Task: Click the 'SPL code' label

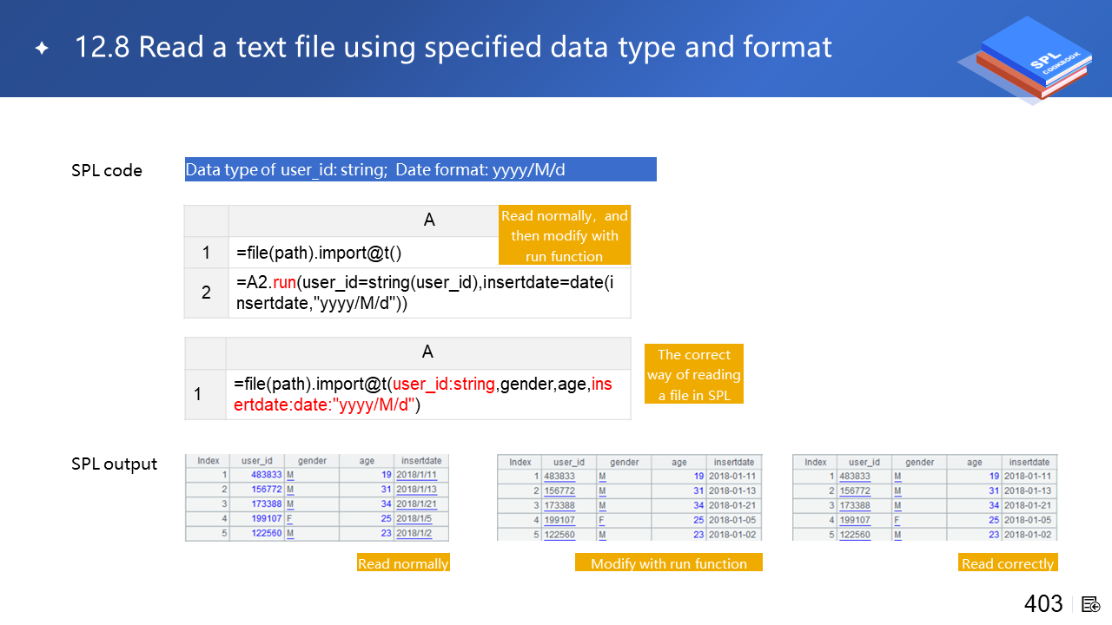Action: coord(107,170)
